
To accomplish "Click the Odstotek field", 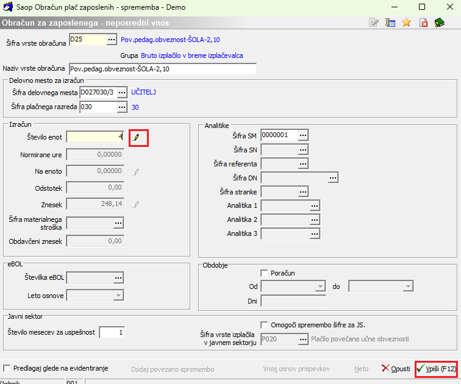I will point(95,188).
